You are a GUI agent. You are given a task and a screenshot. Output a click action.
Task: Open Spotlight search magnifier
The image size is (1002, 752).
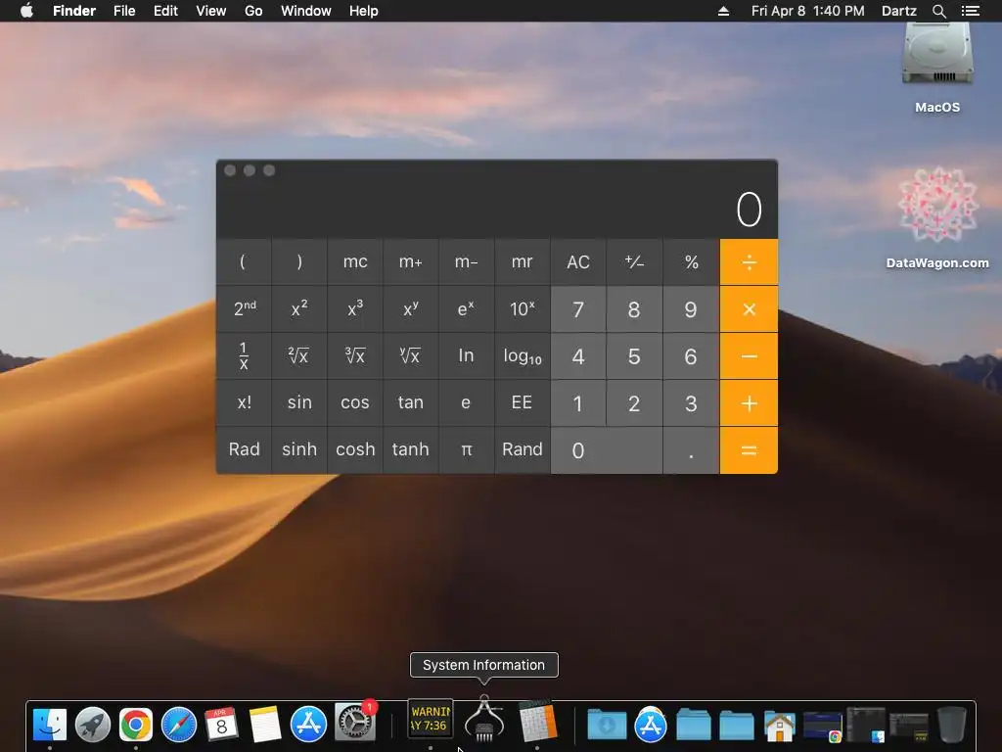click(x=938, y=11)
